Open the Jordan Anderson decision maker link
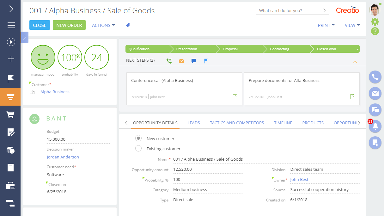This screenshot has width=384, height=216. [x=63, y=157]
